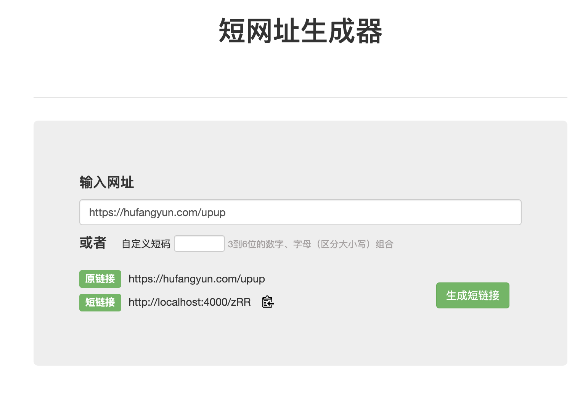
Task: Click the short code format hint text
Action: click(311, 244)
